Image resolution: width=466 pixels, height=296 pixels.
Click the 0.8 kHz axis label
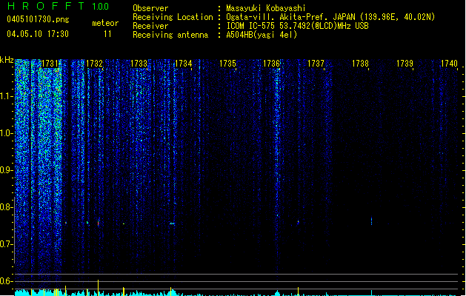[6, 207]
